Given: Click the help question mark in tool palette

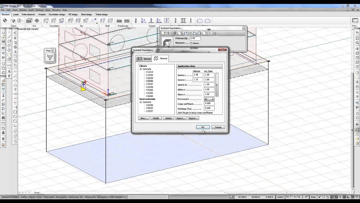Looking at the screenshot, I should click(x=168, y=33).
